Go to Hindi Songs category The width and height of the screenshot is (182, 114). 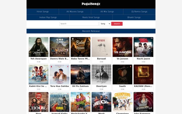click(43, 11)
